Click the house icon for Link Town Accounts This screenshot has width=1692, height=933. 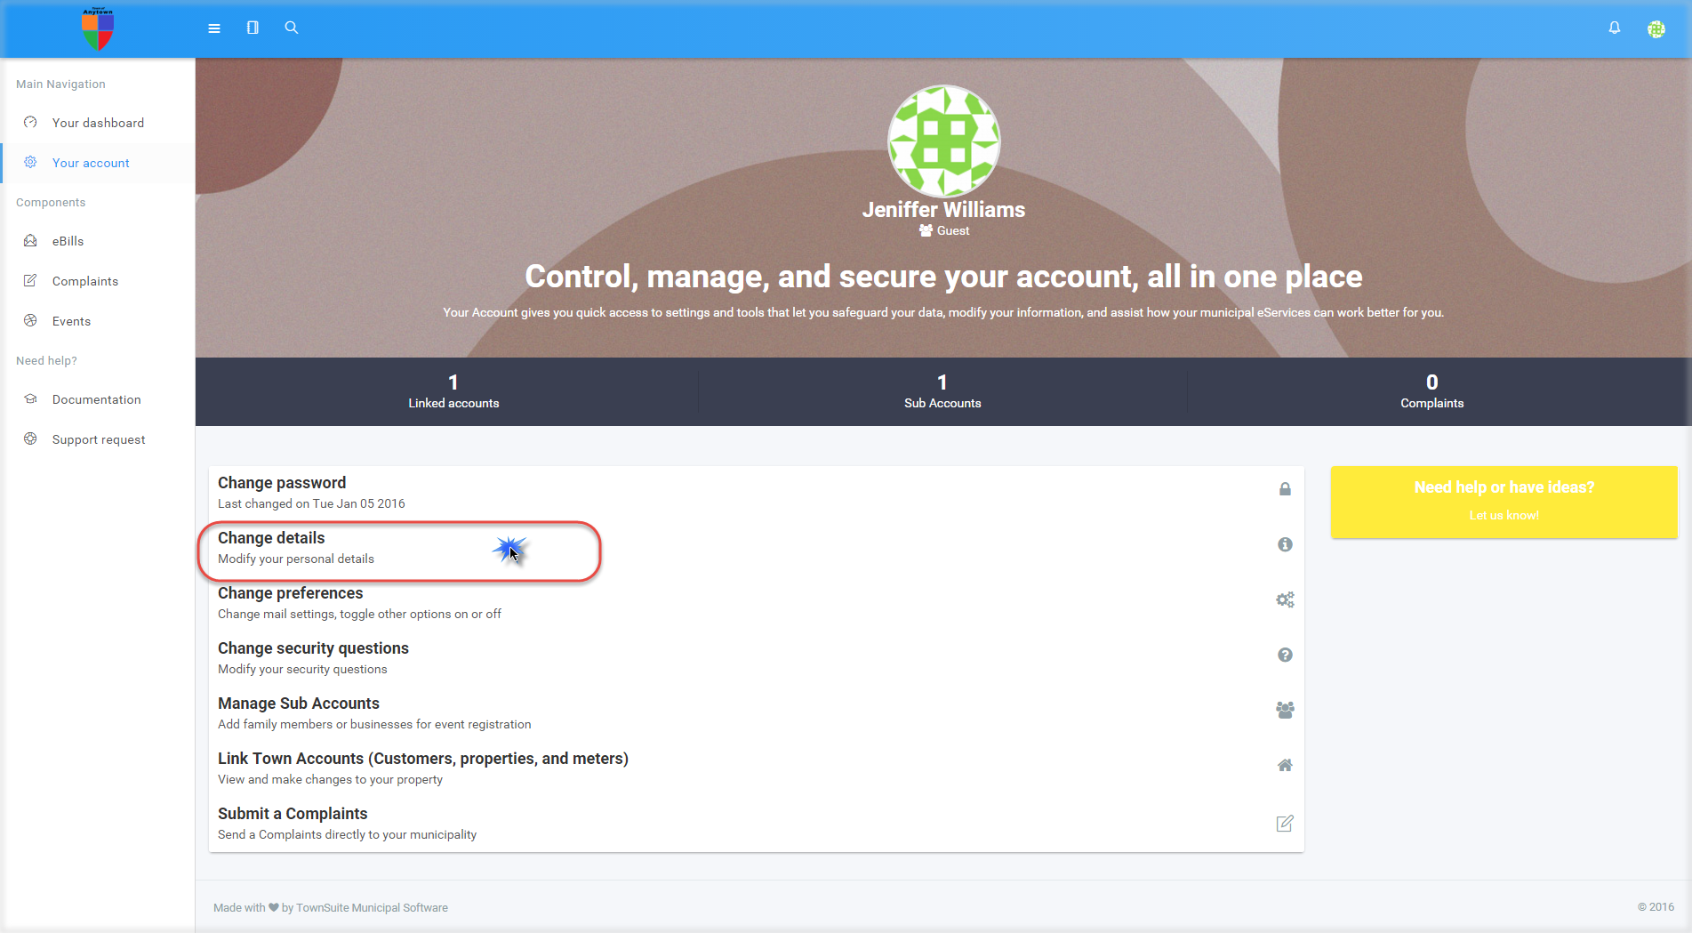click(1285, 765)
